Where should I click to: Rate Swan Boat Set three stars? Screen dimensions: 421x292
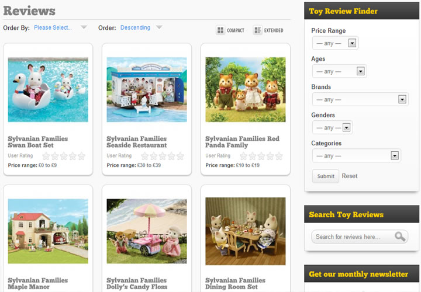coord(64,156)
